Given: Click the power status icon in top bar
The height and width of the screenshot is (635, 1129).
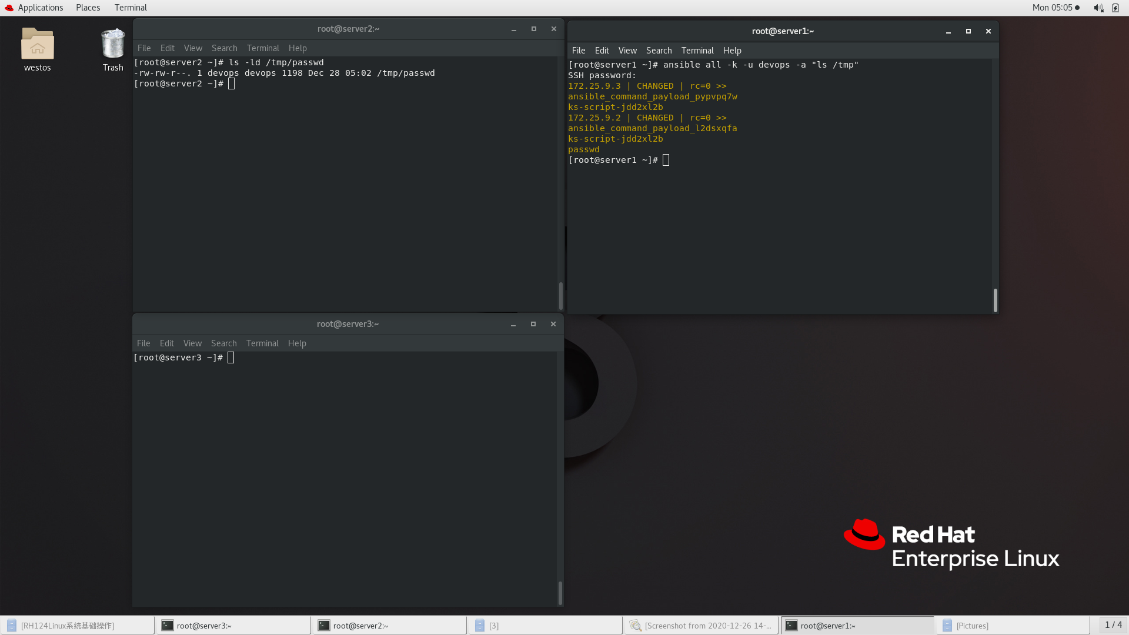Looking at the screenshot, I should pos(1115,8).
